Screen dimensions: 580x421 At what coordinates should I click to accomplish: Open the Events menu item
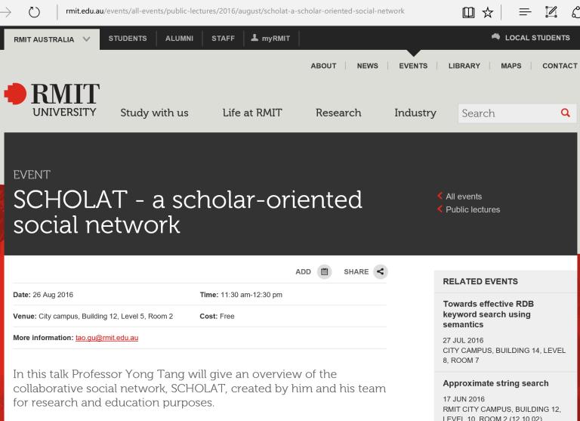413,66
